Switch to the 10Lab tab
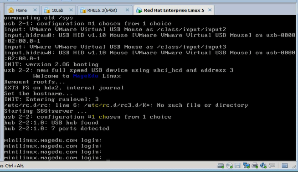This screenshot has height=172, width=298. tap(58, 10)
